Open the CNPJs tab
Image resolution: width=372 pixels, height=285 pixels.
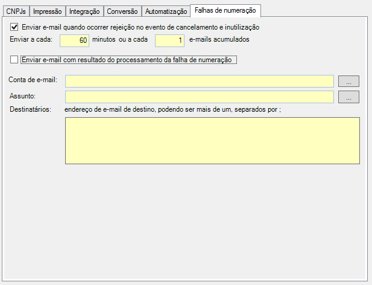click(x=16, y=11)
